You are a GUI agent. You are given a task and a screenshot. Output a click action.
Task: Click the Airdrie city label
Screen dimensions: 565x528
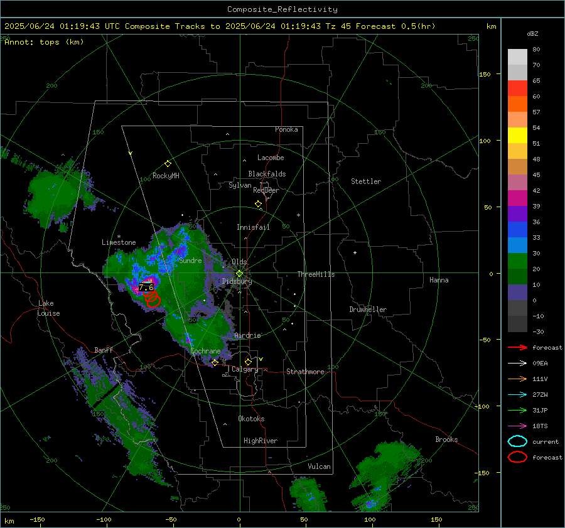(x=247, y=335)
